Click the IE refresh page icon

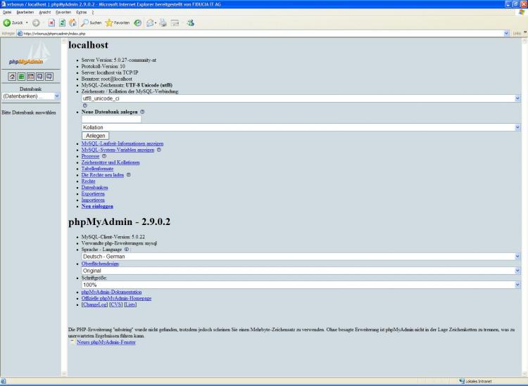(x=61, y=22)
